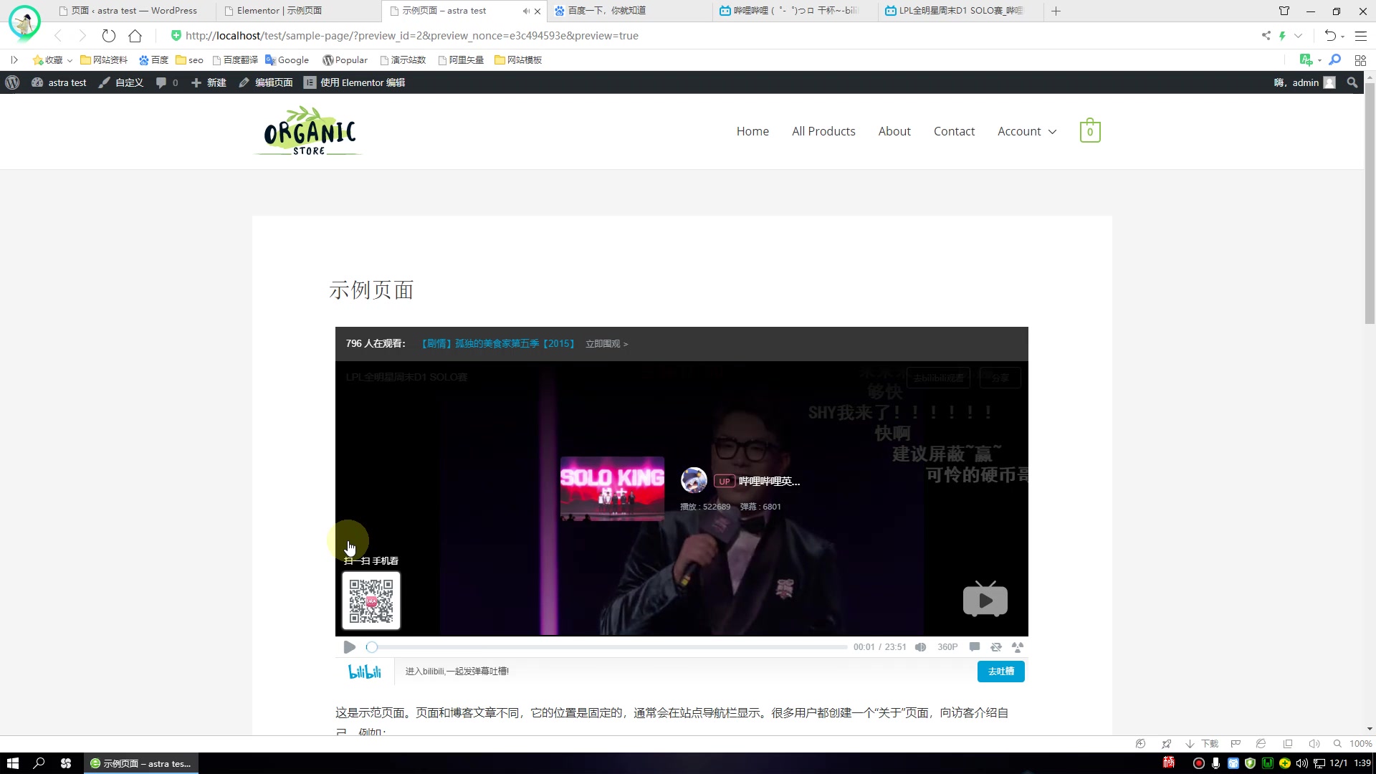Expand the WordPress new content menu
1376x774 pixels.
(x=210, y=82)
